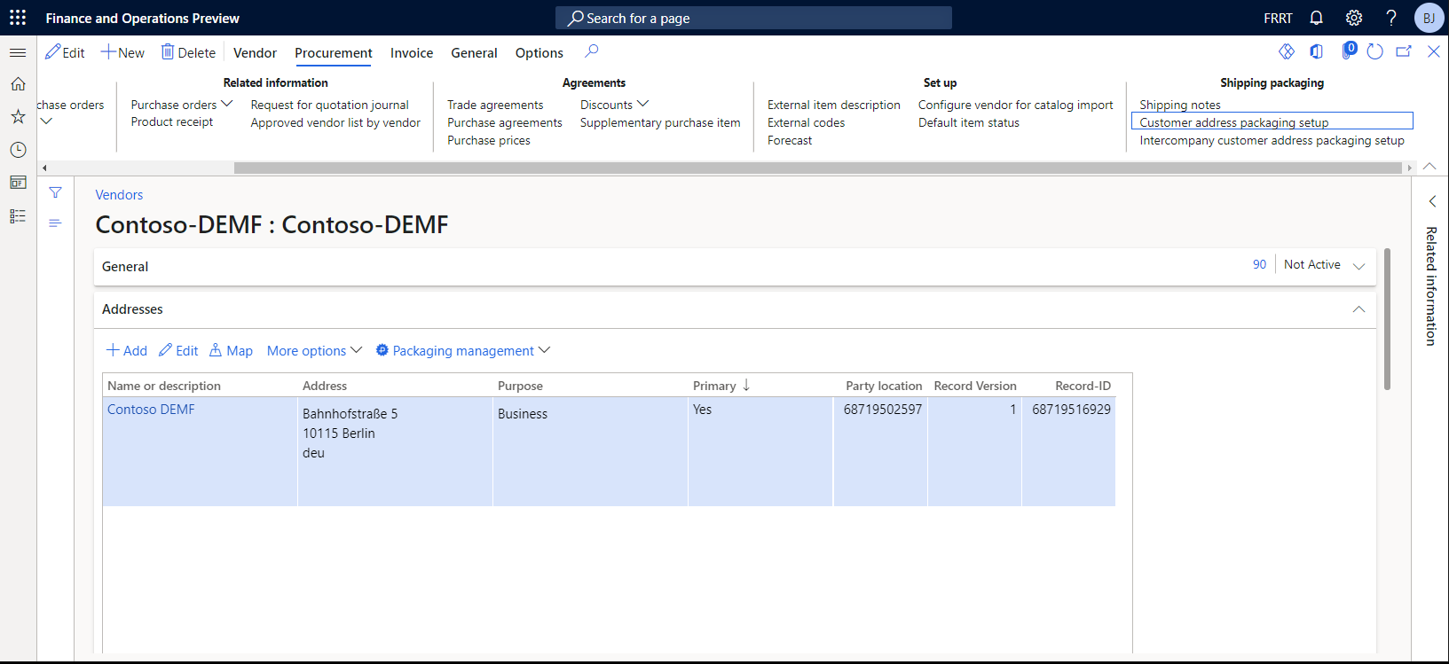Click Delete in the action pane
Viewport: 1449px width, 664px height.
(x=188, y=52)
